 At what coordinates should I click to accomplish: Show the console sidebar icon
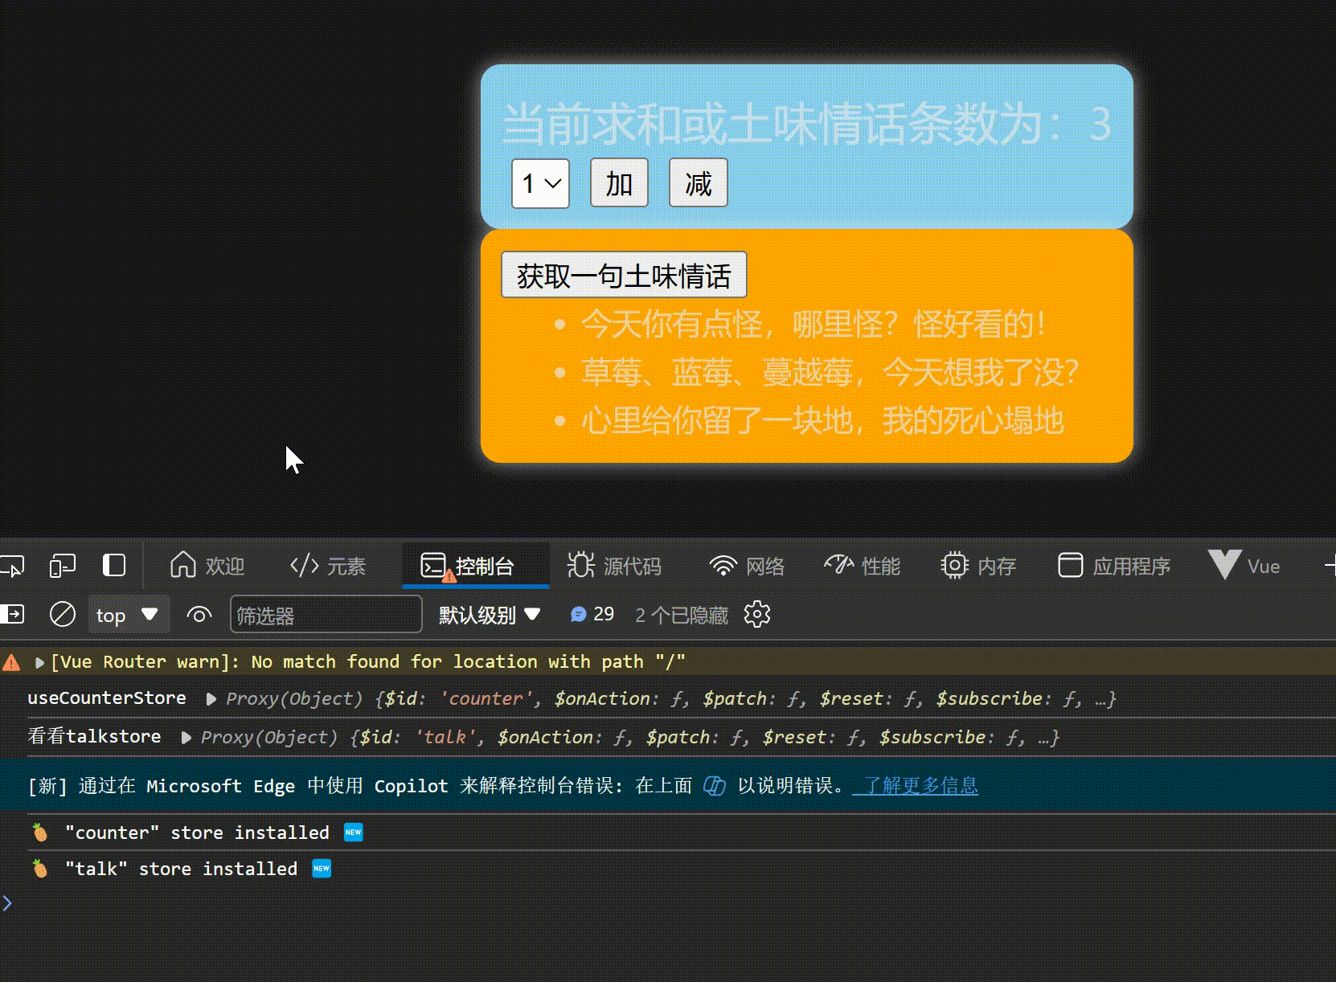pyautogui.click(x=12, y=615)
